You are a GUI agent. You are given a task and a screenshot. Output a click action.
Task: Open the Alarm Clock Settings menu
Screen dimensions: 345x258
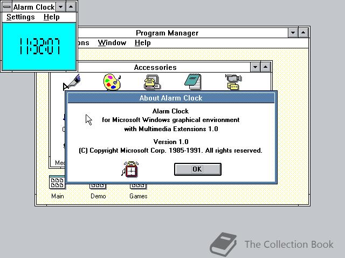20,17
